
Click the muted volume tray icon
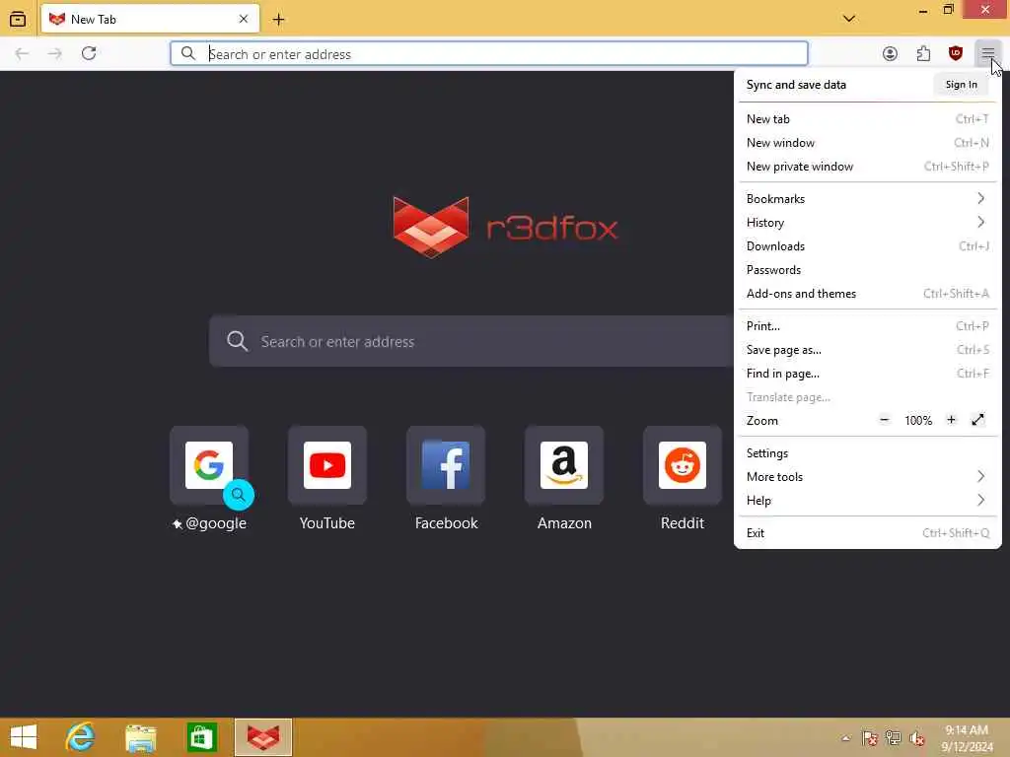[916, 737]
